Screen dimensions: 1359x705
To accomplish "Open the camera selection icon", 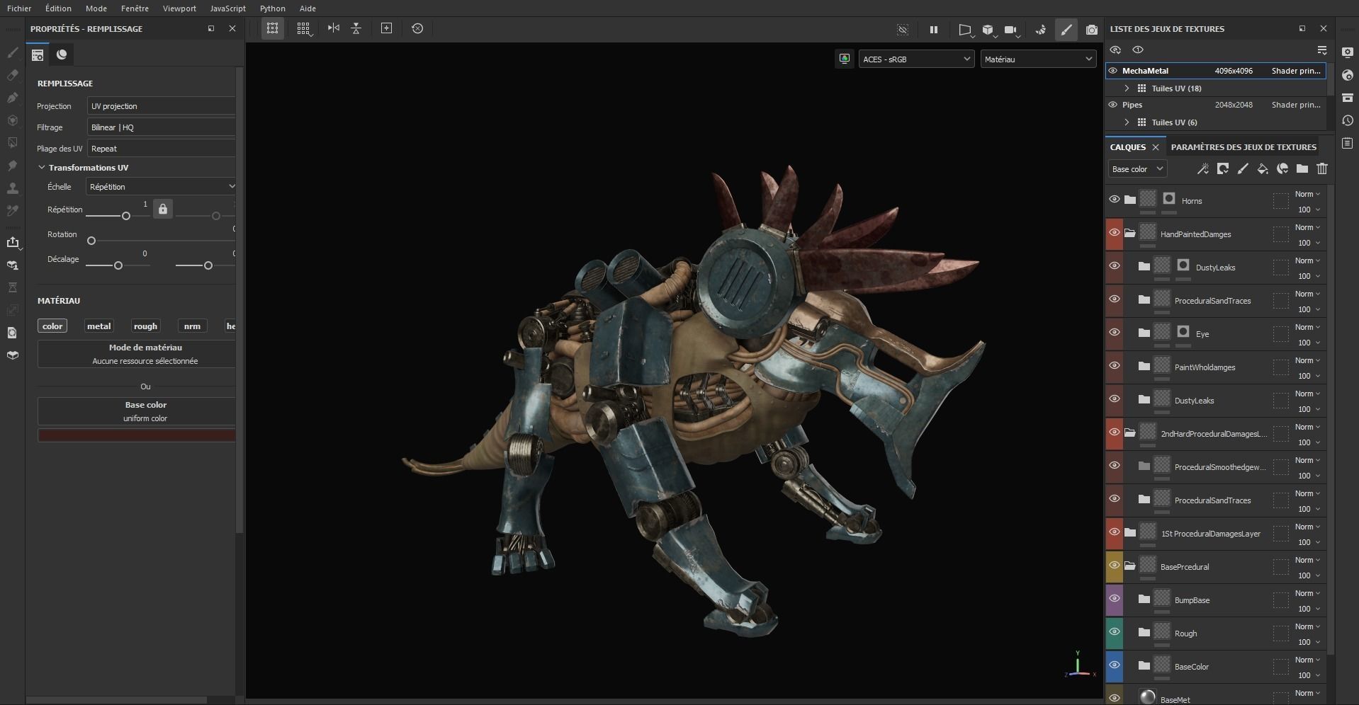I will point(1011,30).
